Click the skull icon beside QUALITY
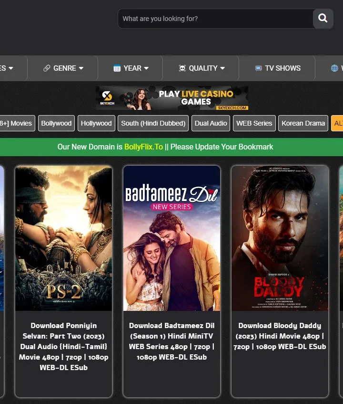The image size is (343, 404). point(182,68)
